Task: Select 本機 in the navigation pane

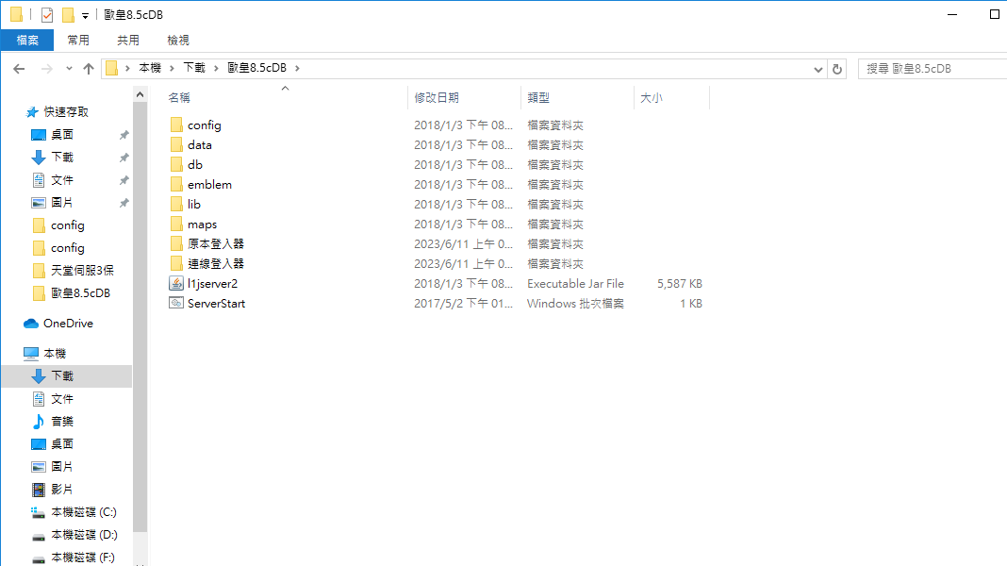Action: click(x=55, y=354)
